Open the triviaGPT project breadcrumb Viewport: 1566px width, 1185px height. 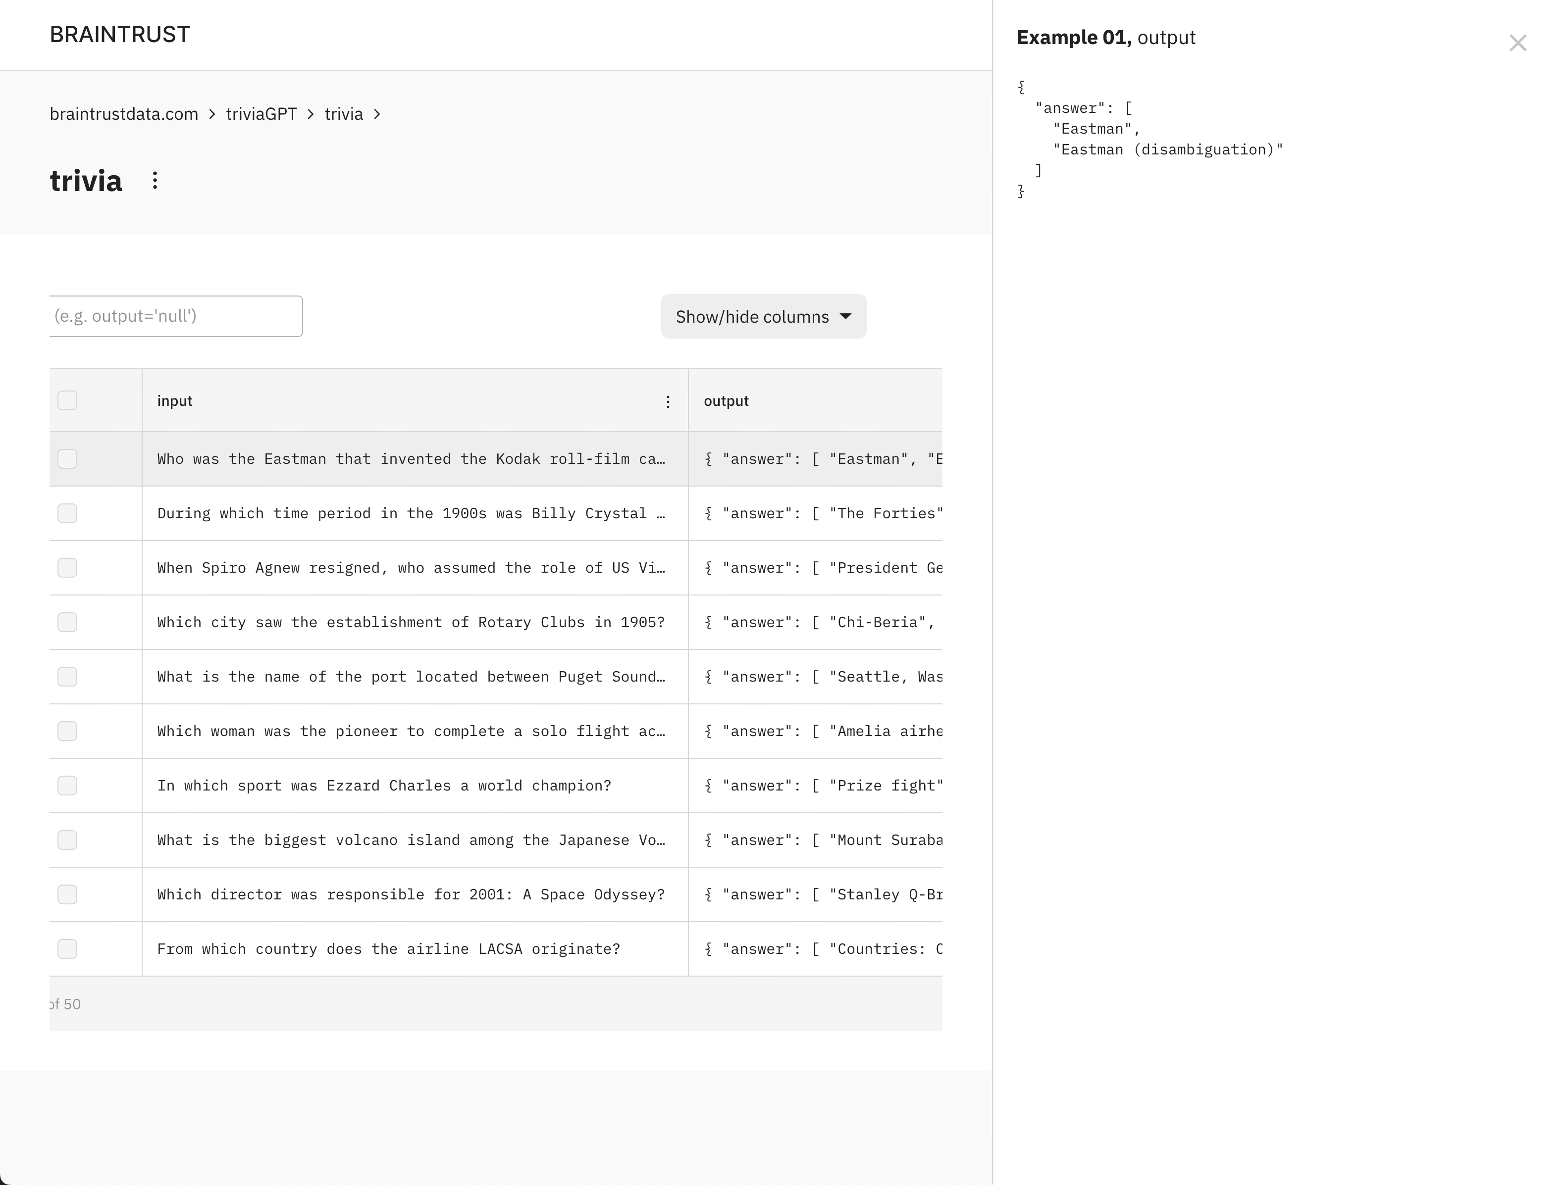click(261, 114)
